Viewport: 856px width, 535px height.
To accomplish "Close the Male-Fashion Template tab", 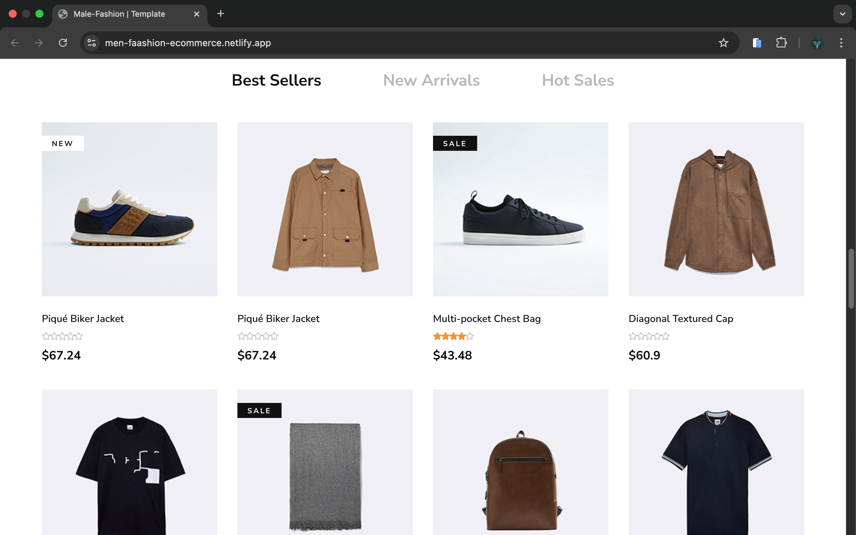I will 197,14.
